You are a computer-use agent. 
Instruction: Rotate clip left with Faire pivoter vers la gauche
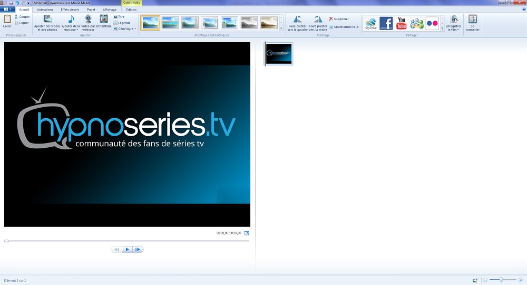(297, 23)
